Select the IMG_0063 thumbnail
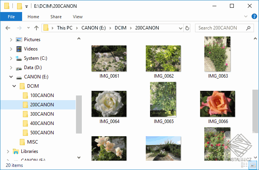The width and height of the screenshot is (259, 170). (218, 54)
